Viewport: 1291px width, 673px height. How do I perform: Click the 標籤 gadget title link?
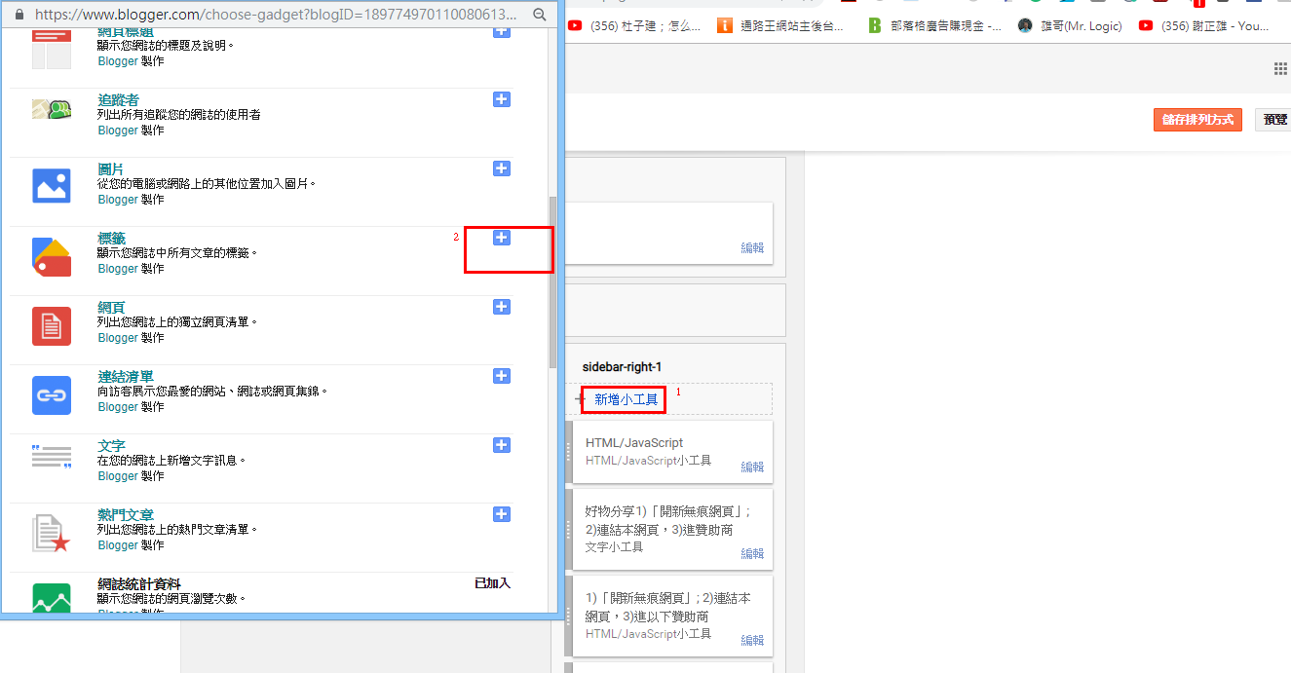[x=111, y=238]
